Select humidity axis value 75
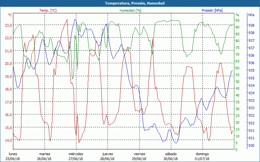 click(238, 48)
